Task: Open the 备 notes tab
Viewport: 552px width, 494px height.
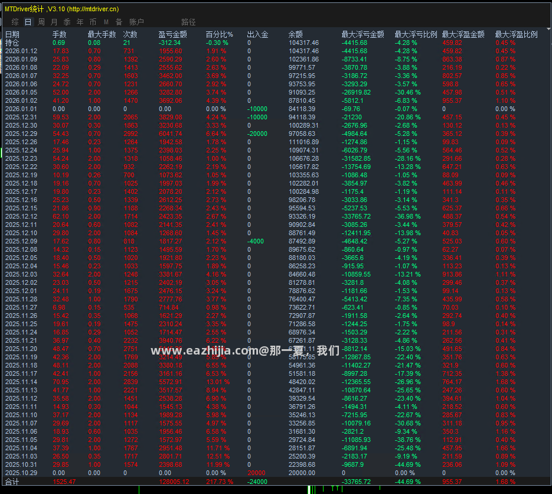Action: tap(119, 22)
